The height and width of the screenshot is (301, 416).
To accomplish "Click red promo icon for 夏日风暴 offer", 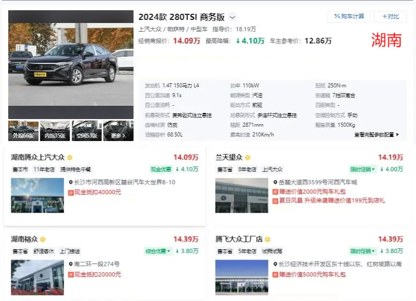I will click(x=276, y=201).
